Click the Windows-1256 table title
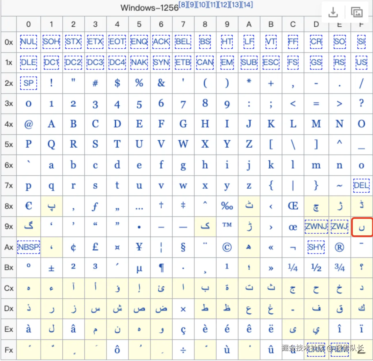 coord(150,8)
